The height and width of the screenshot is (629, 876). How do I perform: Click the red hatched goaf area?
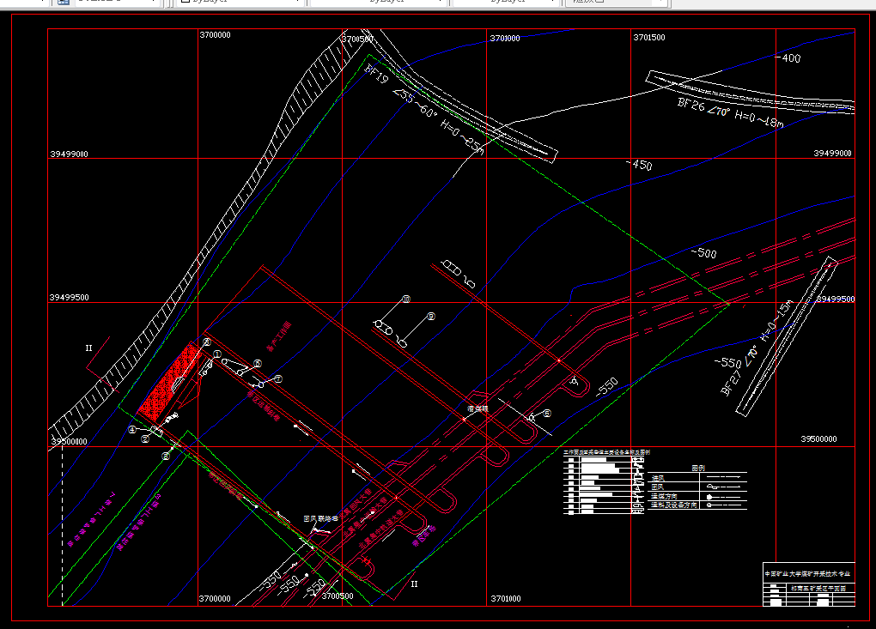click(x=167, y=384)
